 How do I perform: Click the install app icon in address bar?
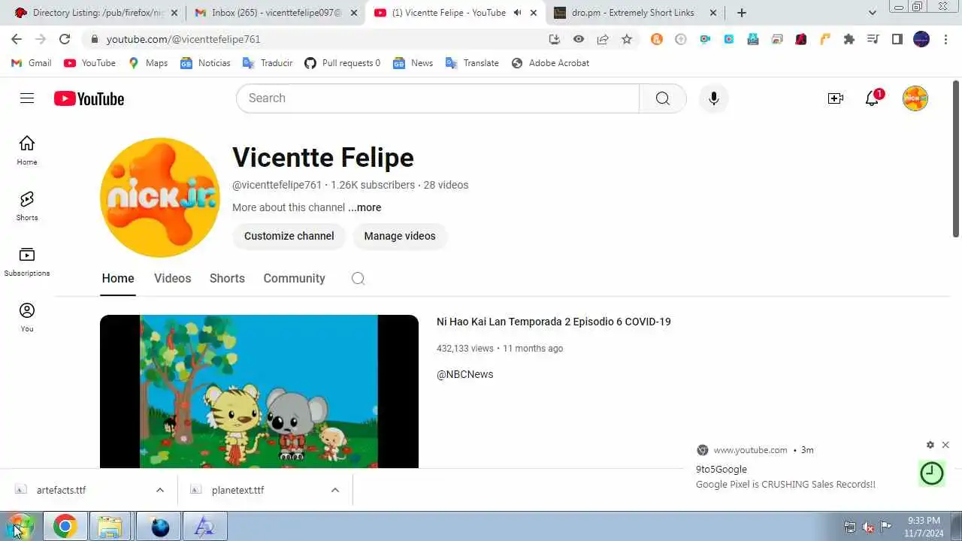[555, 39]
